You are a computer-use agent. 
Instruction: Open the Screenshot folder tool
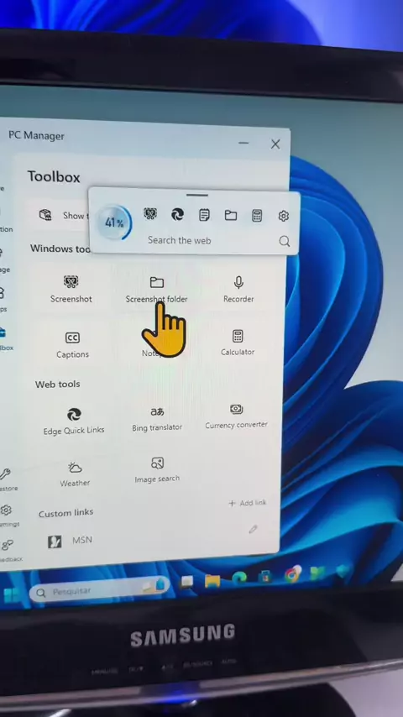pos(156,290)
